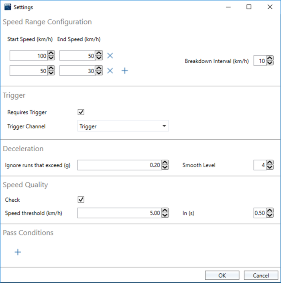Toggle the Requires Trigger checkbox
Screen dimensions: 281x283
[x=81, y=112]
